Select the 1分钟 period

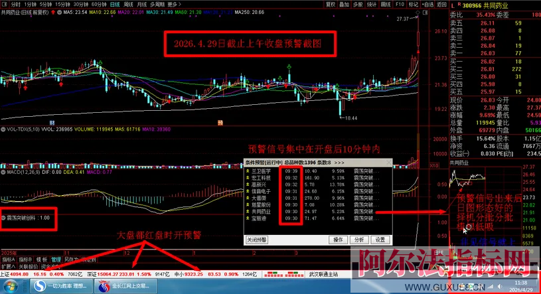pyautogui.click(x=31, y=5)
